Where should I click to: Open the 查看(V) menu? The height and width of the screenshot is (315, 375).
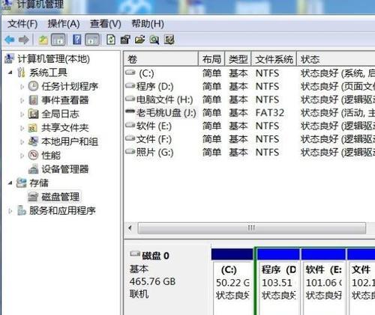[x=106, y=24]
